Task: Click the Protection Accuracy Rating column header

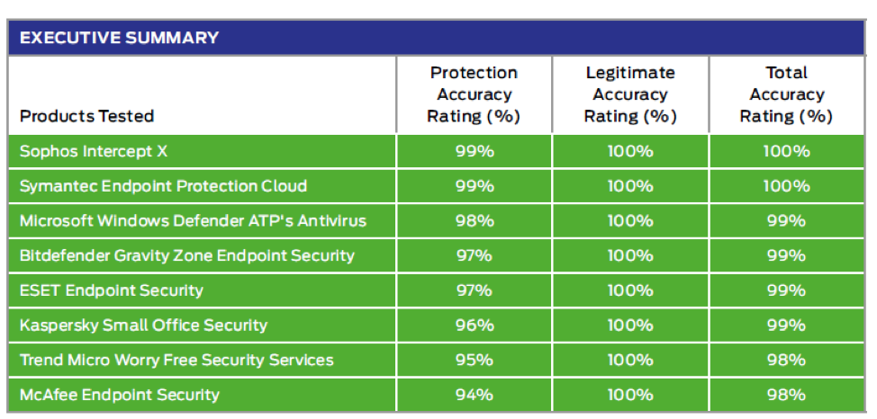Action: coord(474,95)
